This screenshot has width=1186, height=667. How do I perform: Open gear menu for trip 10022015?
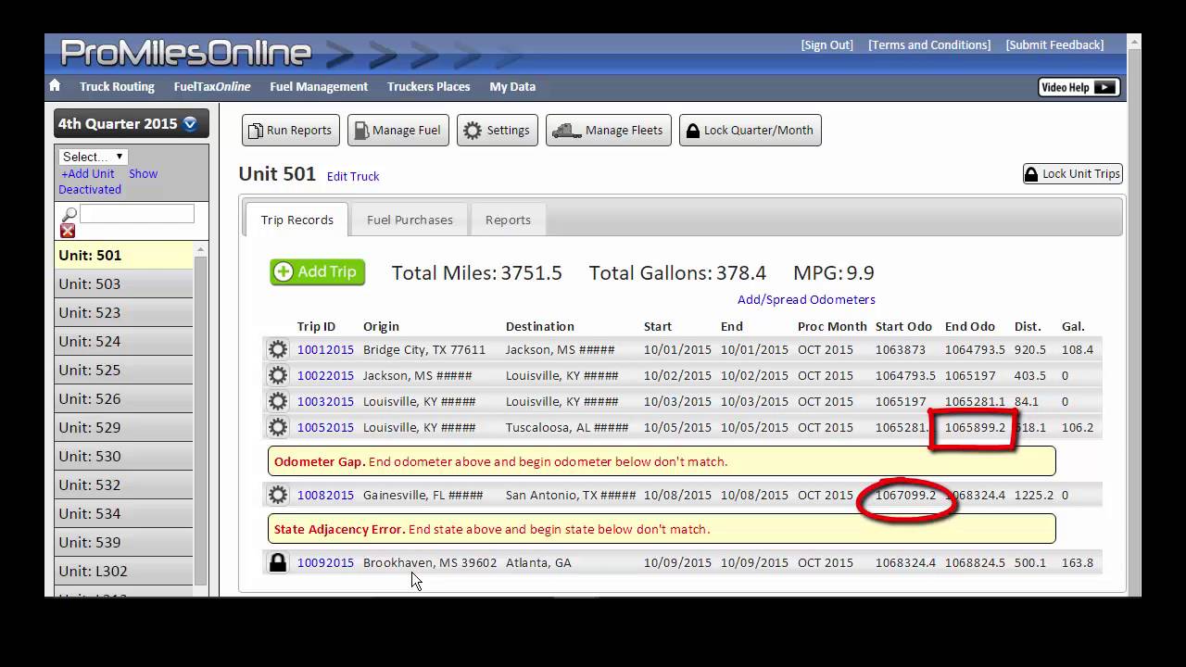[x=278, y=375]
